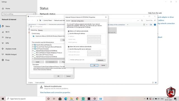Open Sharing tab in Wi-Fi Properties
This screenshot has width=179, height=101.
click(x=40, y=30)
